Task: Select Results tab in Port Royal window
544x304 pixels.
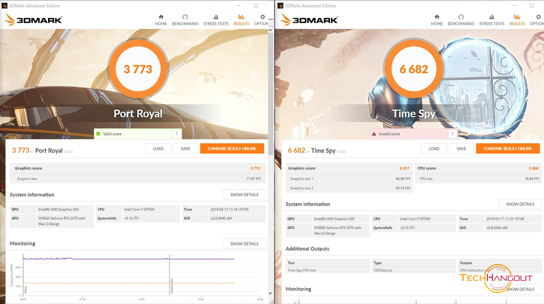Action: (x=241, y=20)
